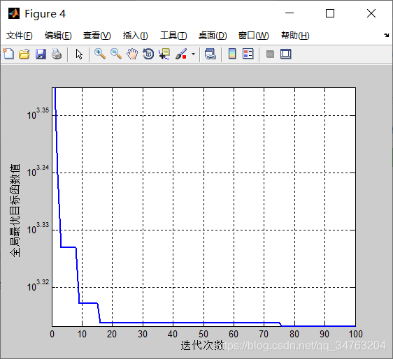
Task: Open a file with the folder icon
Action: coord(24,54)
